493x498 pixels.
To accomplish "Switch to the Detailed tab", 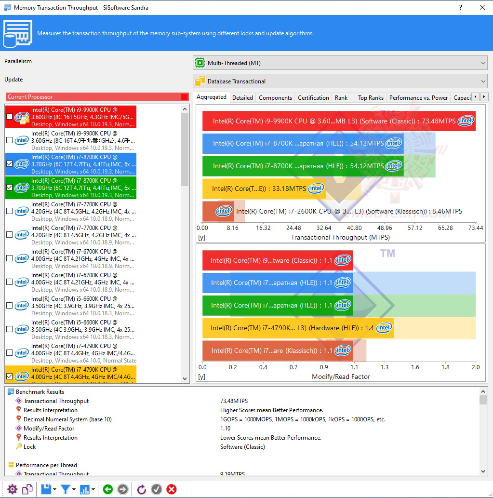I will (x=242, y=97).
